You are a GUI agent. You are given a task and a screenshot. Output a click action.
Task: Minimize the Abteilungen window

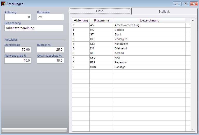[x=177, y=4]
